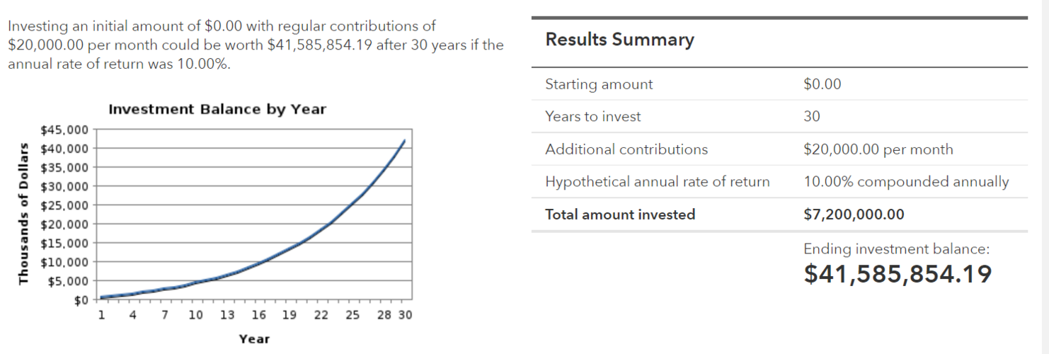This screenshot has height=354, width=1049.
Task: Click the Thousands of Dollars axis label
Action: (x=23, y=214)
